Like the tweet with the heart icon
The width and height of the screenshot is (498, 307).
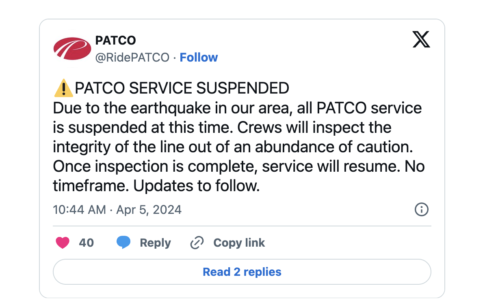(62, 243)
